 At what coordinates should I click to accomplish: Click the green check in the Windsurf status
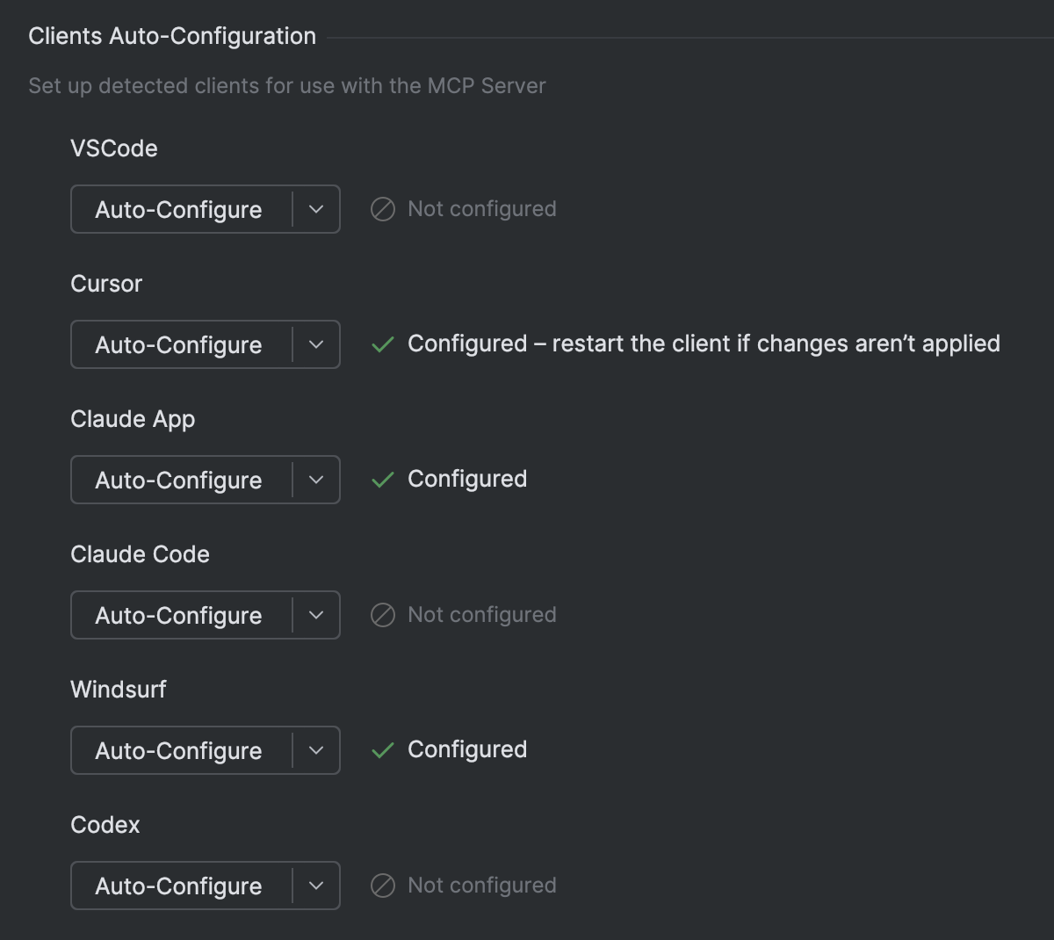383,750
